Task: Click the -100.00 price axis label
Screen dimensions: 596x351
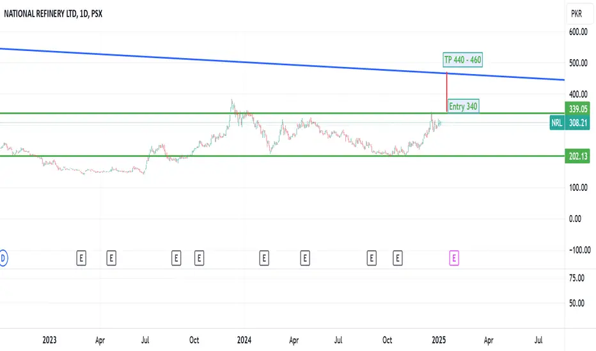Action: [579, 250]
